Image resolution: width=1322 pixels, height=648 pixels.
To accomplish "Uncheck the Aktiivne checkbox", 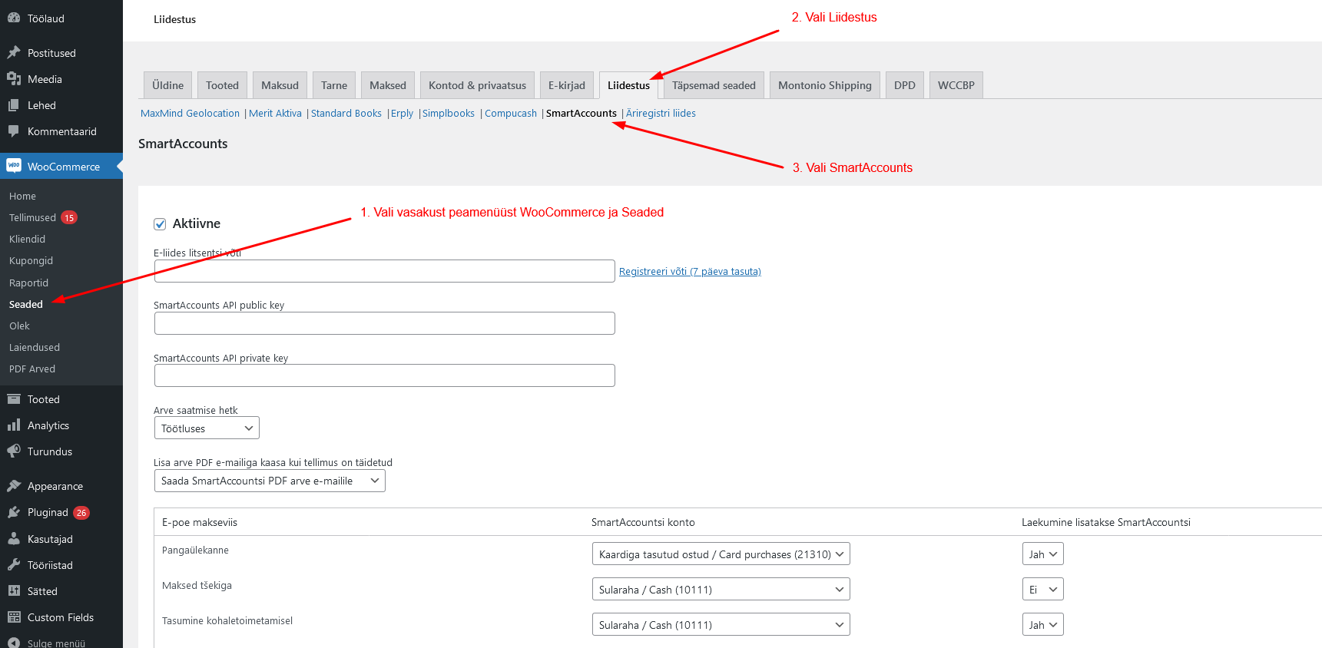I will point(160,224).
